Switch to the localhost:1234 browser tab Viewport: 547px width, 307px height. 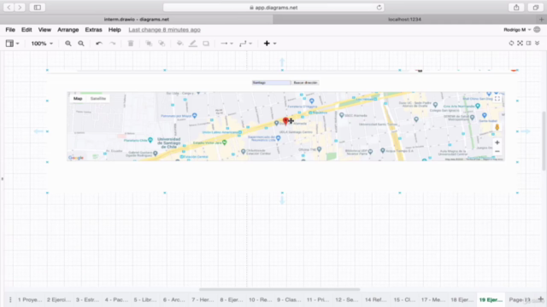404,20
